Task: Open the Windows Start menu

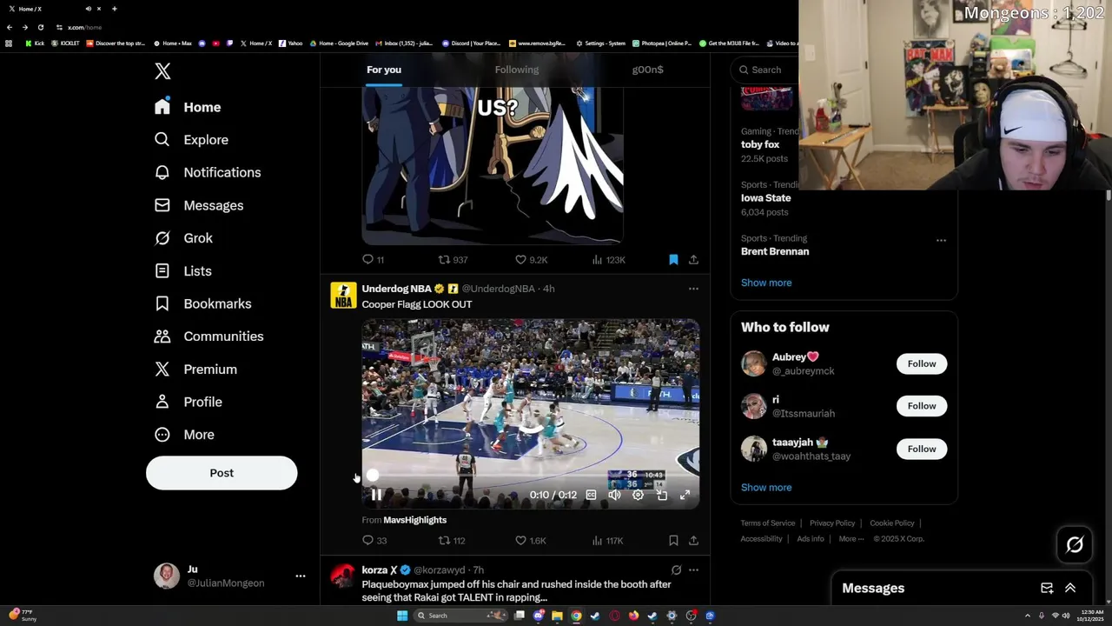Action: click(402, 616)
